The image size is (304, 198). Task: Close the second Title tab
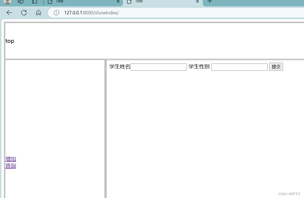coord(197,2)
